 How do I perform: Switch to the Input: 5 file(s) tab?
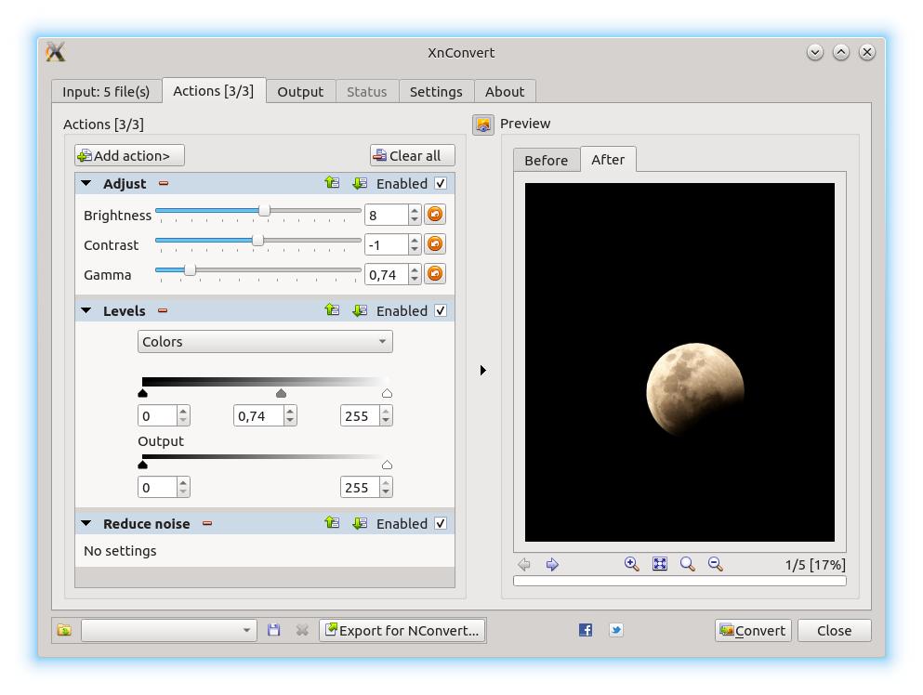click(106, 92)
